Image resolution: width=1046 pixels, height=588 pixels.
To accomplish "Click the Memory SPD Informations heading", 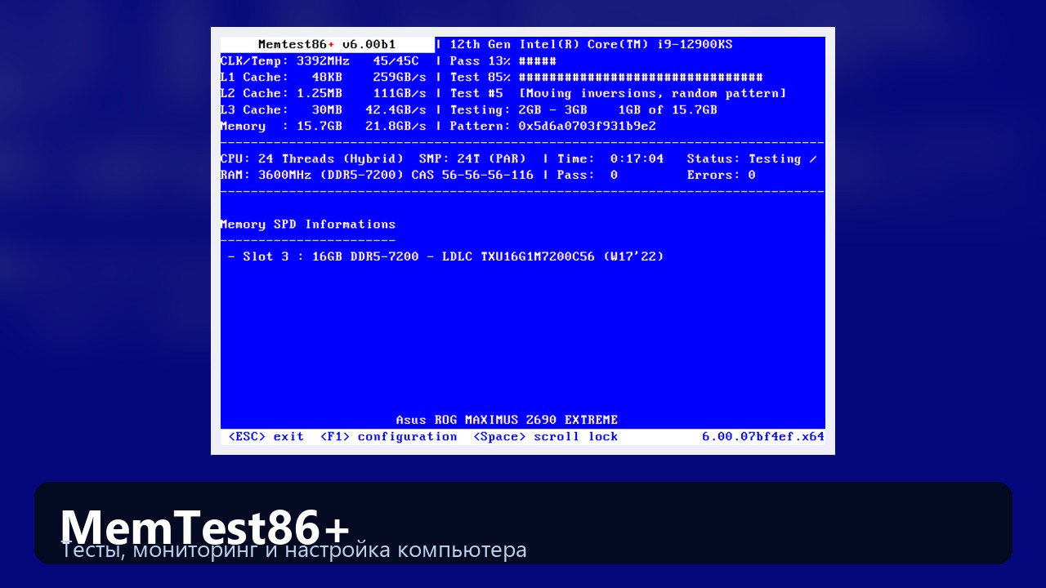I will click(308, 224).
